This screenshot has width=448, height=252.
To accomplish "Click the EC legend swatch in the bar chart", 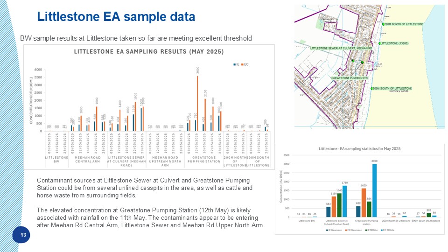I will click(242, 64).
